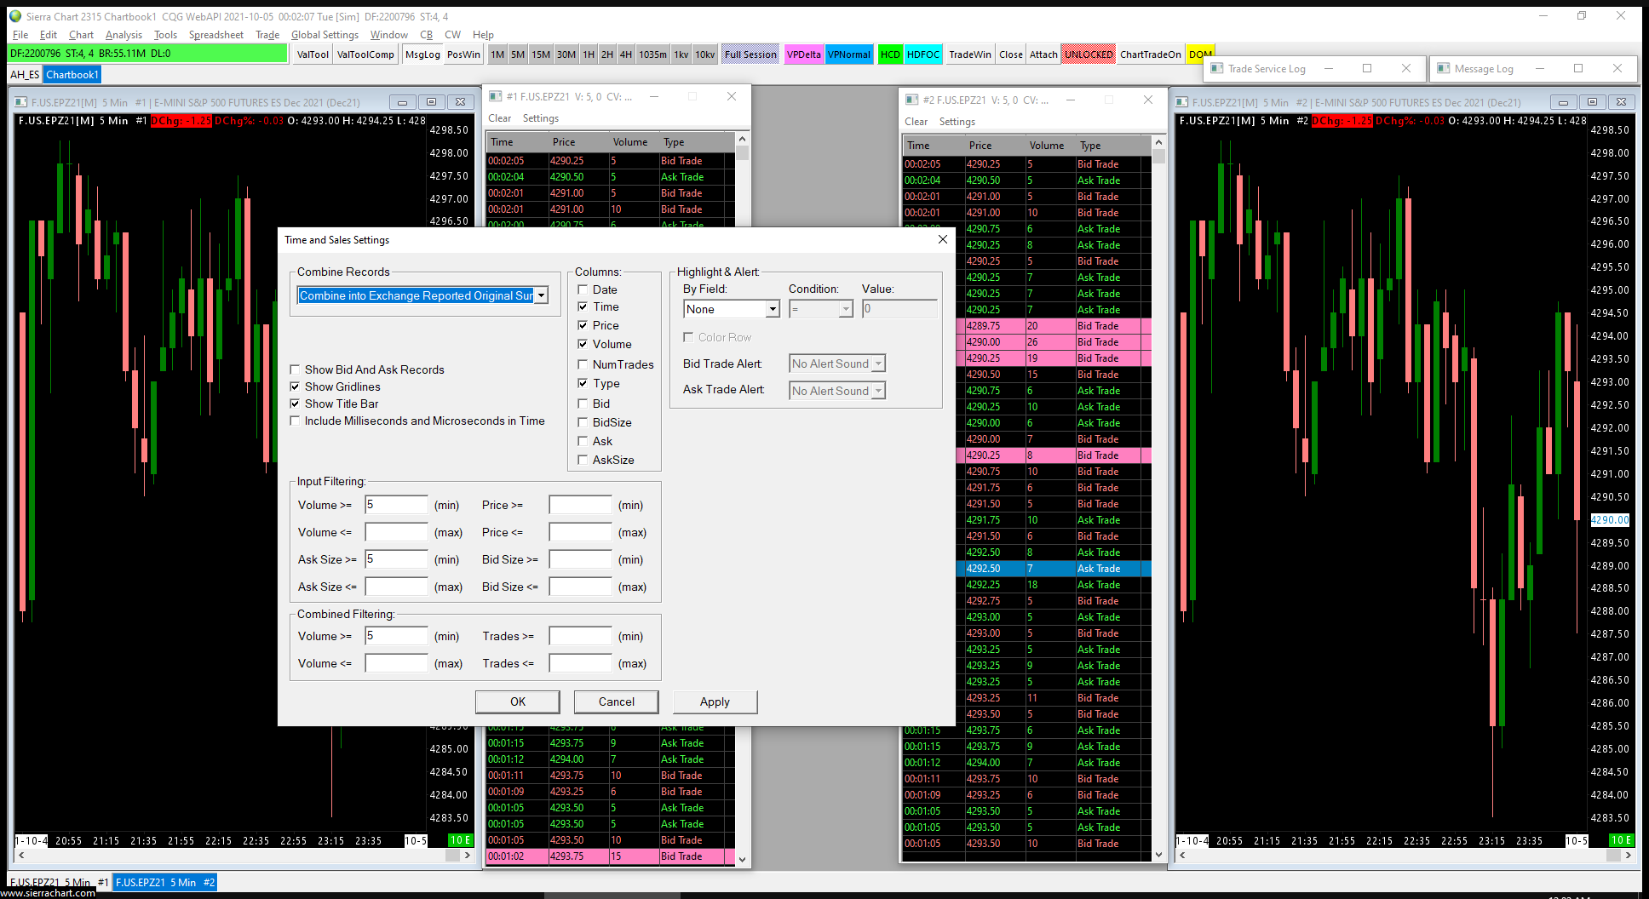Open Settings in the #2 Time and Sales window
The image size is (1649, 899).
click(x=957, y=122)
